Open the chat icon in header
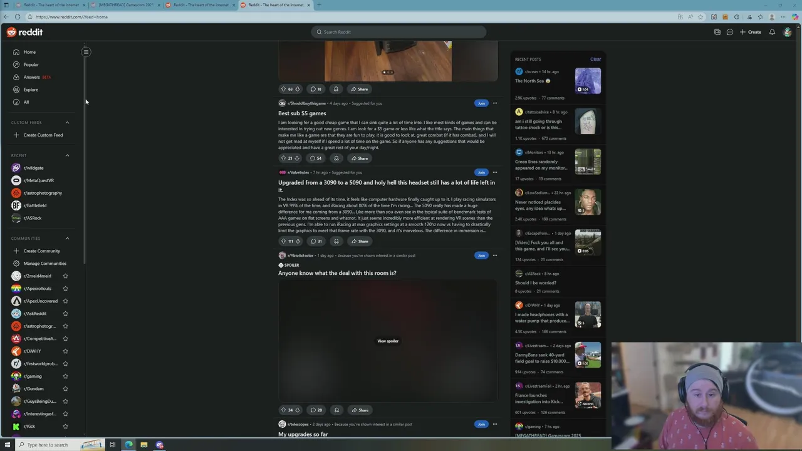The width and height of the screenshot is (802, 451). [x=730, y=32]
